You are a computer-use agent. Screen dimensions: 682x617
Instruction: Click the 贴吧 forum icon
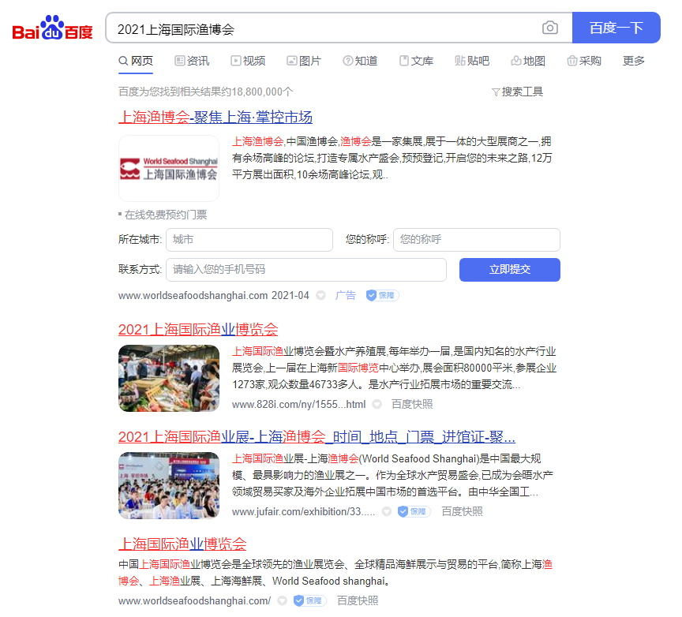459,60
